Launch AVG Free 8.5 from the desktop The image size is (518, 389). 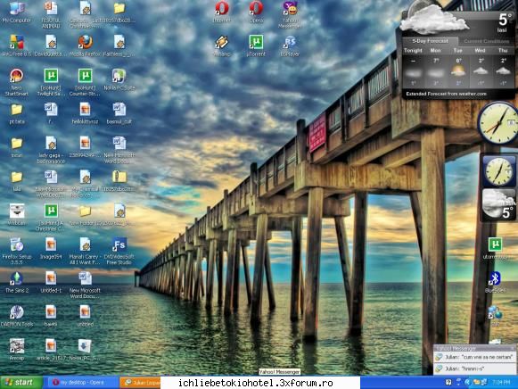17,46
